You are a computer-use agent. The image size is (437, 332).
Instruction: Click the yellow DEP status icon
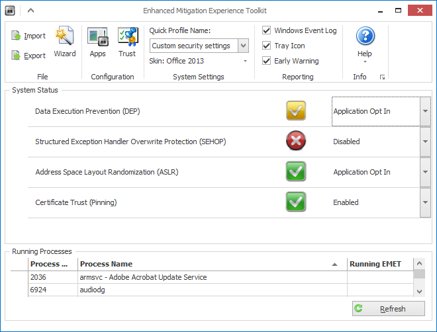click(x=296, y=111)
